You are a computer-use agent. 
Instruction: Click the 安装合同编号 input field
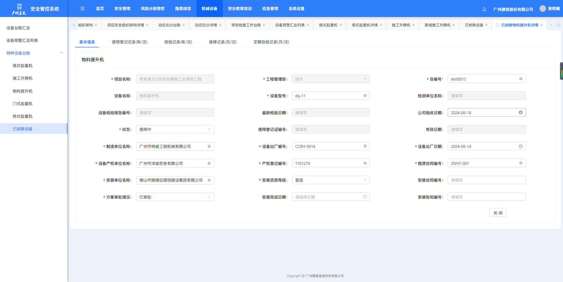click(x=486, y=180)
